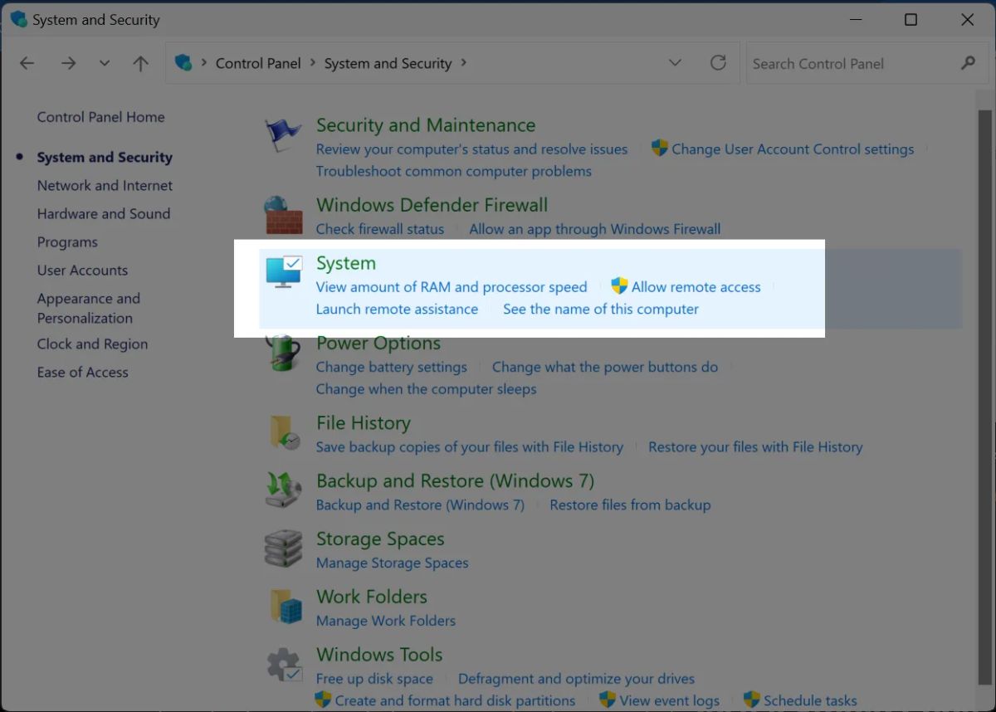
Task: Select System and Security in sidebar
Action: (105, 157)
